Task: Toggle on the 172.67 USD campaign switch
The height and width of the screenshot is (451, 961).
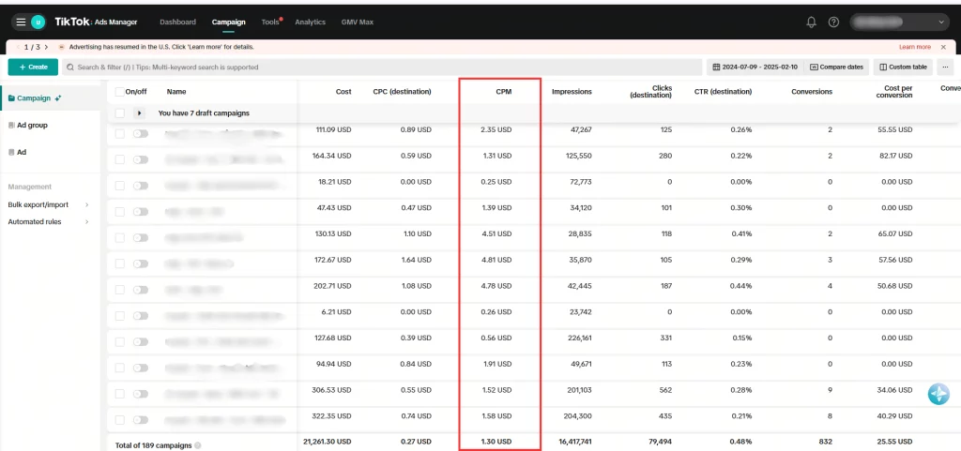Action: [x=141, y=263]
